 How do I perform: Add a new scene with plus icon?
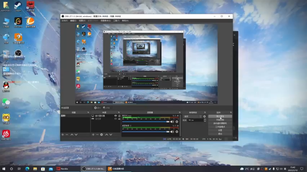63,135
